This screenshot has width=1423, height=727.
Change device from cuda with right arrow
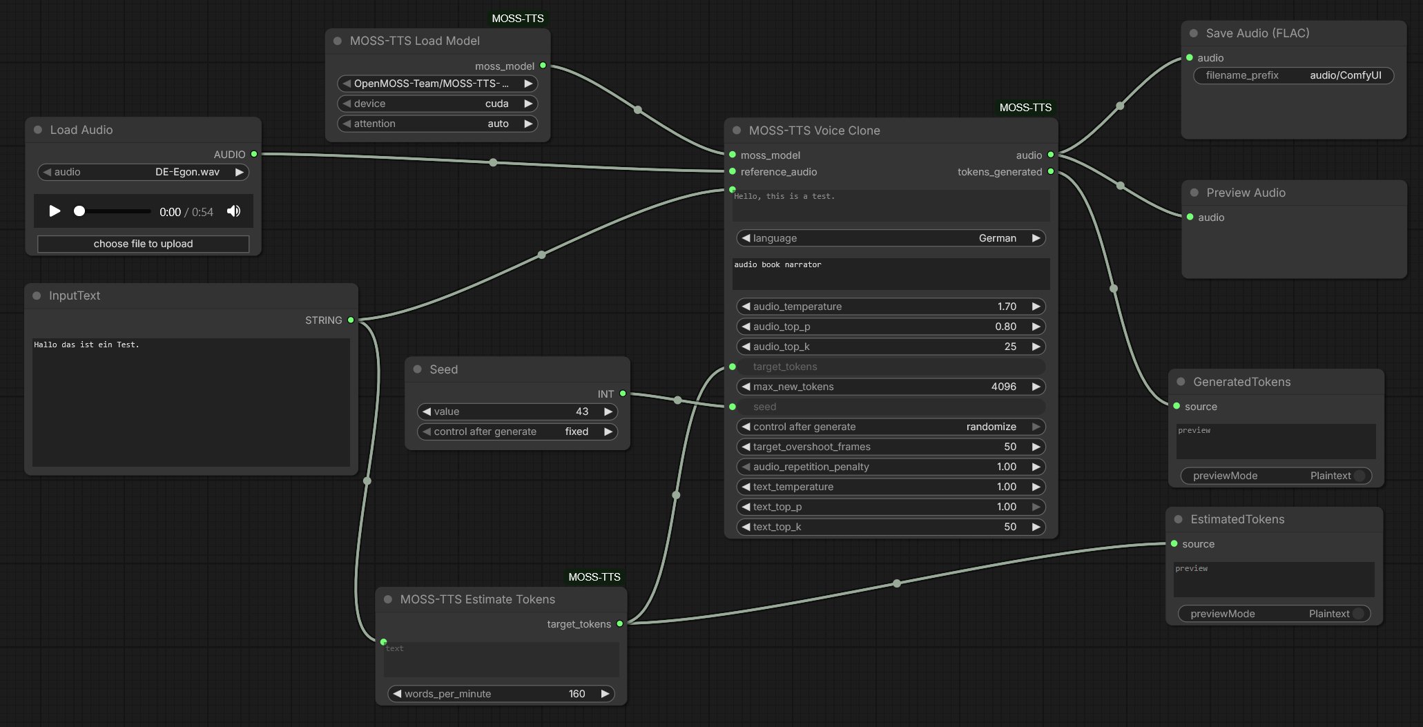coord(528,104)
